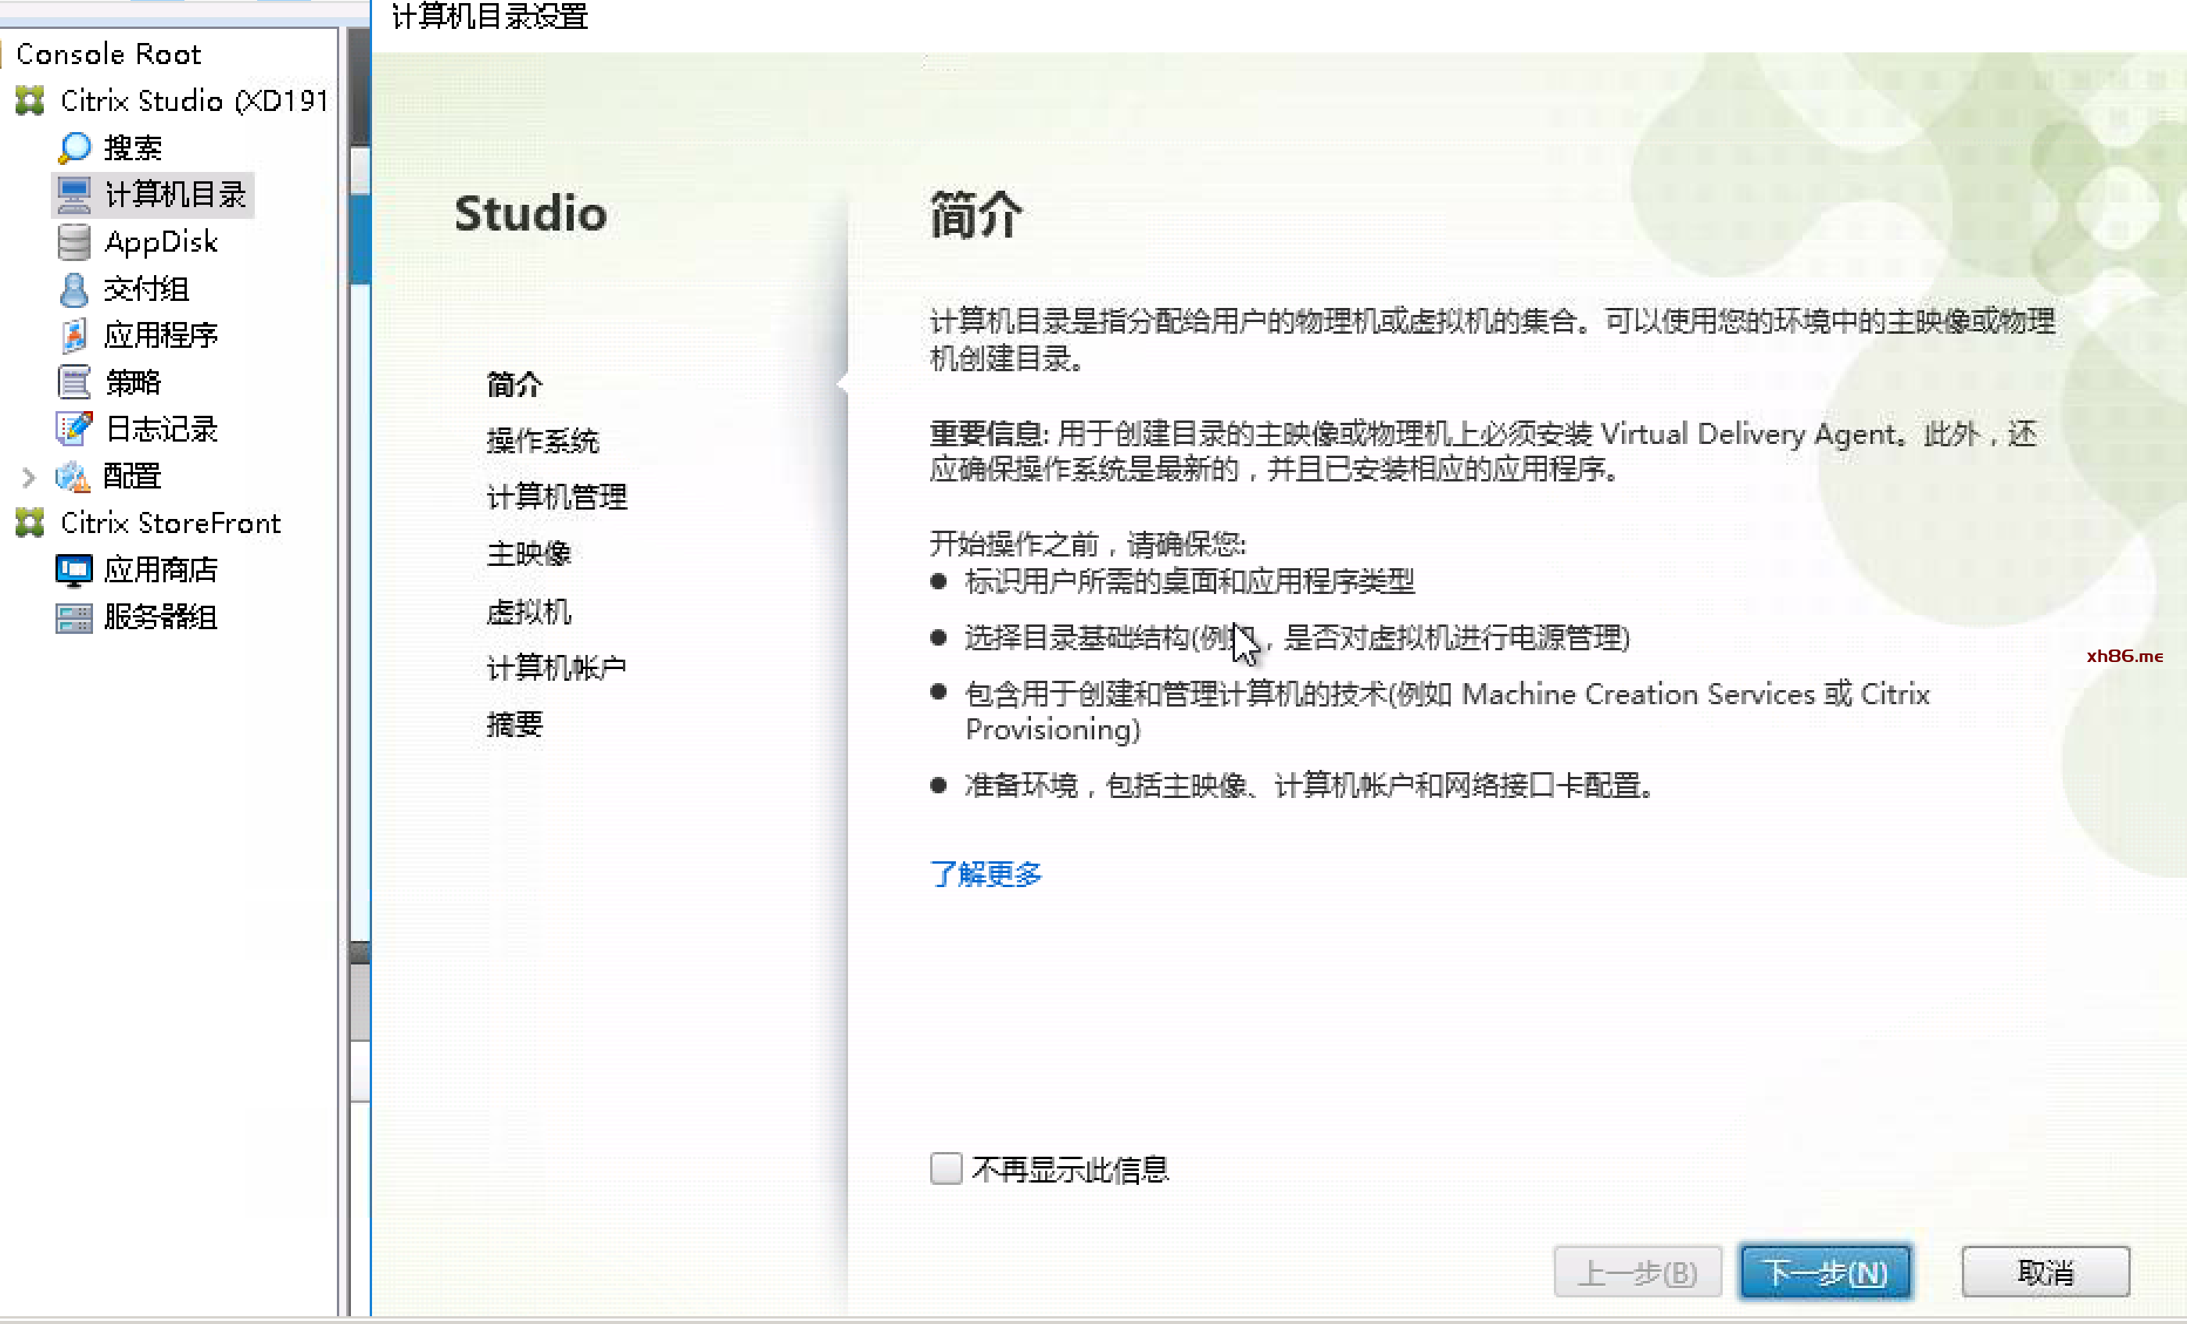Click the Logging notepad icon
This screenshot has height=1324, width=2187.
click(x=73, y=430)
